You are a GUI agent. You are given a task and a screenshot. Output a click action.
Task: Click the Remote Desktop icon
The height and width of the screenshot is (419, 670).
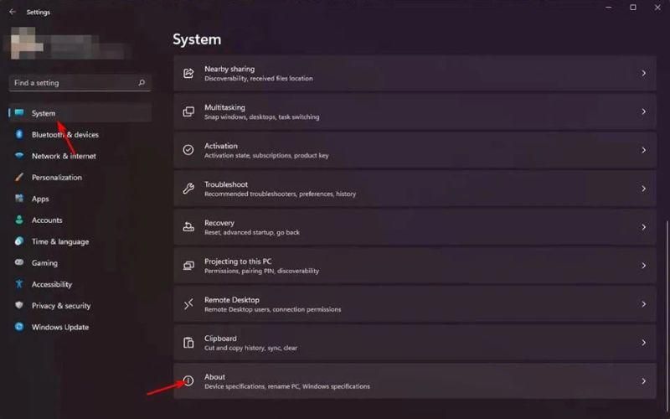[x=188, y=304]
